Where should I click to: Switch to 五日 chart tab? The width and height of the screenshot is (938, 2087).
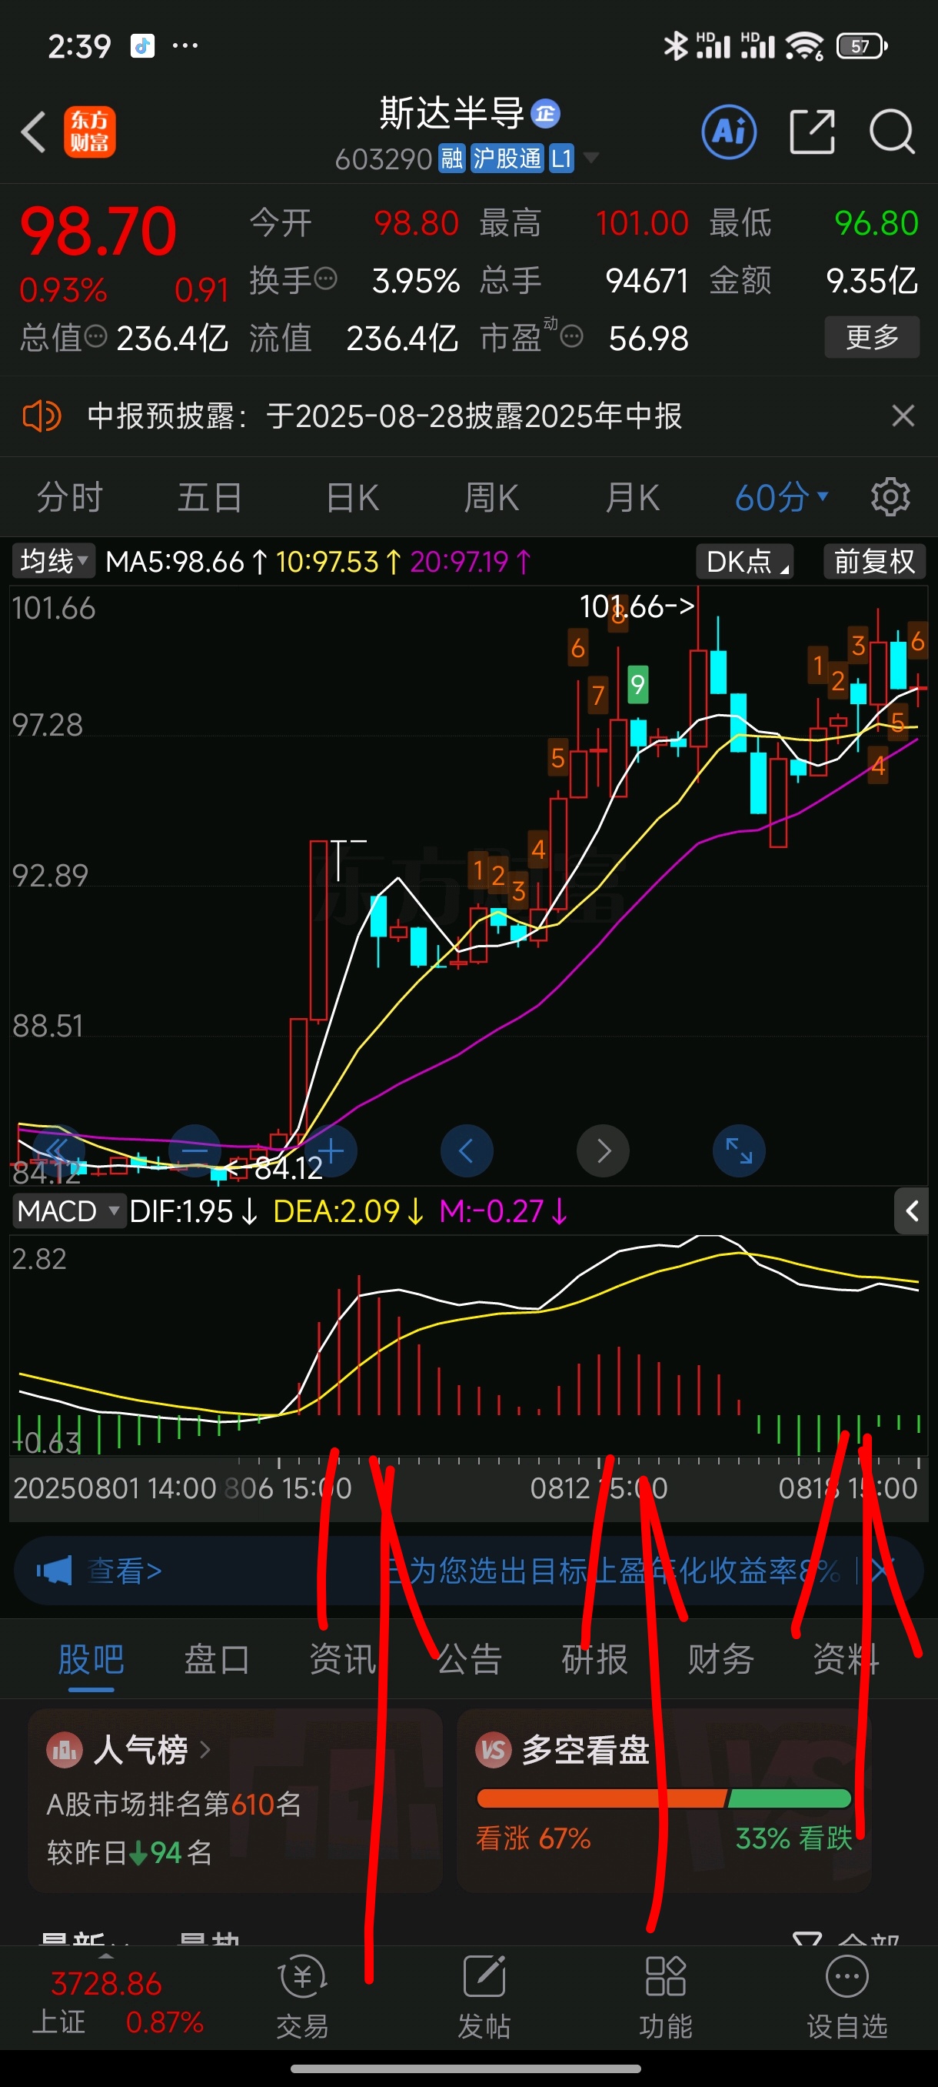(210, 496)
